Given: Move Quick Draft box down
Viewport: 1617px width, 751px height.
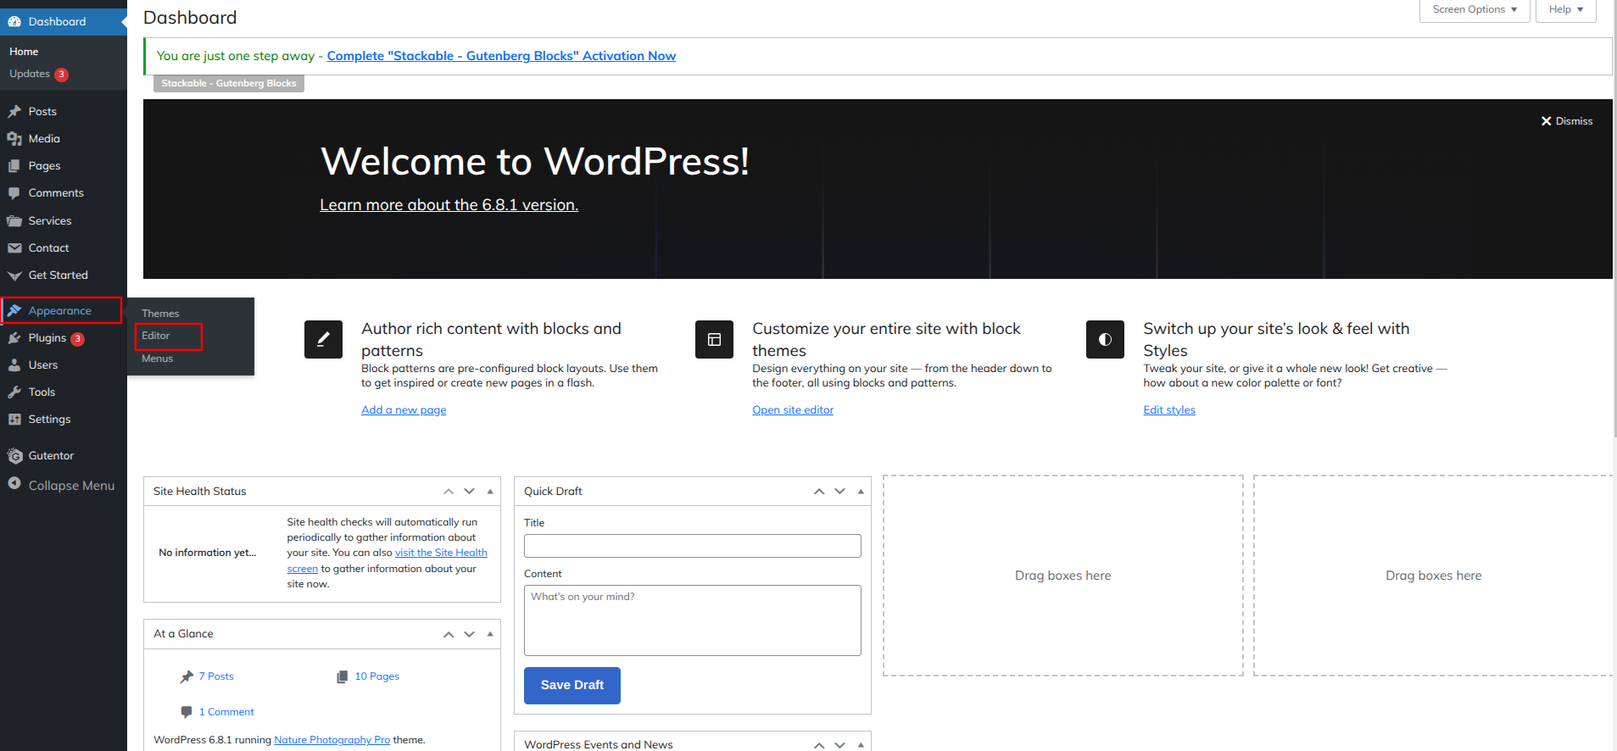Looking at the screenshot, I should (839, 492).
